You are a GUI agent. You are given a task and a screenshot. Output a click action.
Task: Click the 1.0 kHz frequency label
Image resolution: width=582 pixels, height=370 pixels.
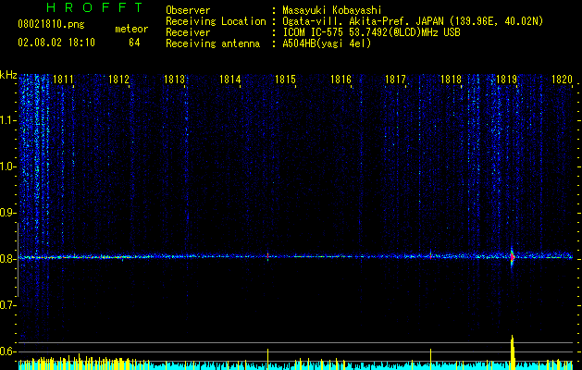tap(8, 166)
